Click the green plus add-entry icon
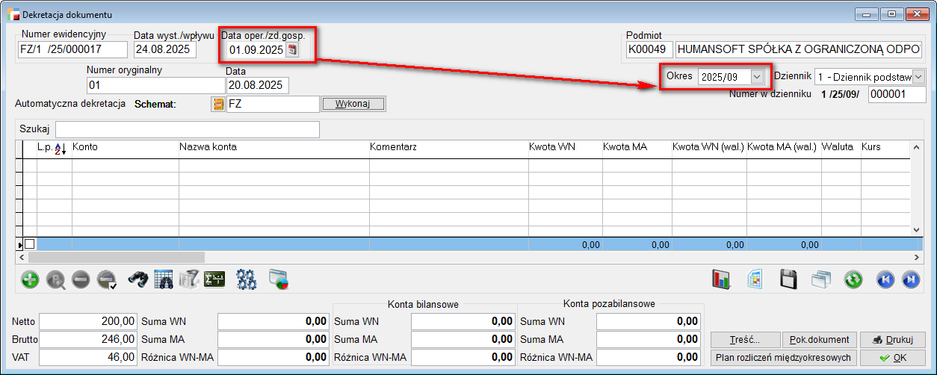The image size is (937, 375). [x=31, y=280]
